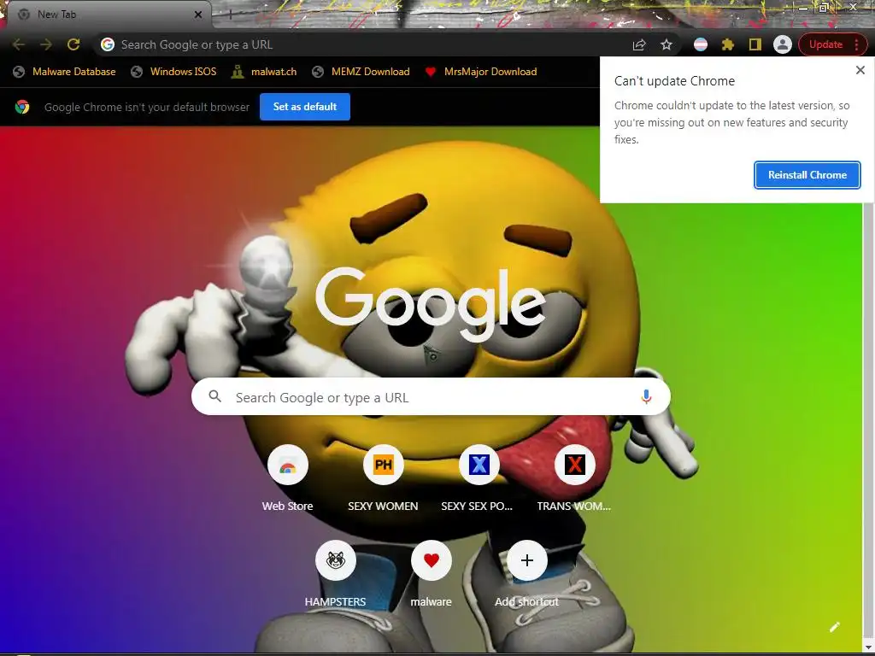Open Malware Database bookmark
Screen dimensions: 875x656
pos(65,72)
